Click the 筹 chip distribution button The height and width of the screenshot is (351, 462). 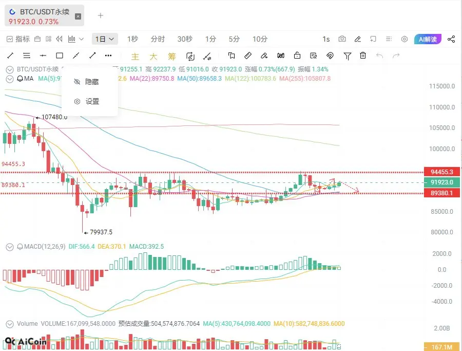172,57
